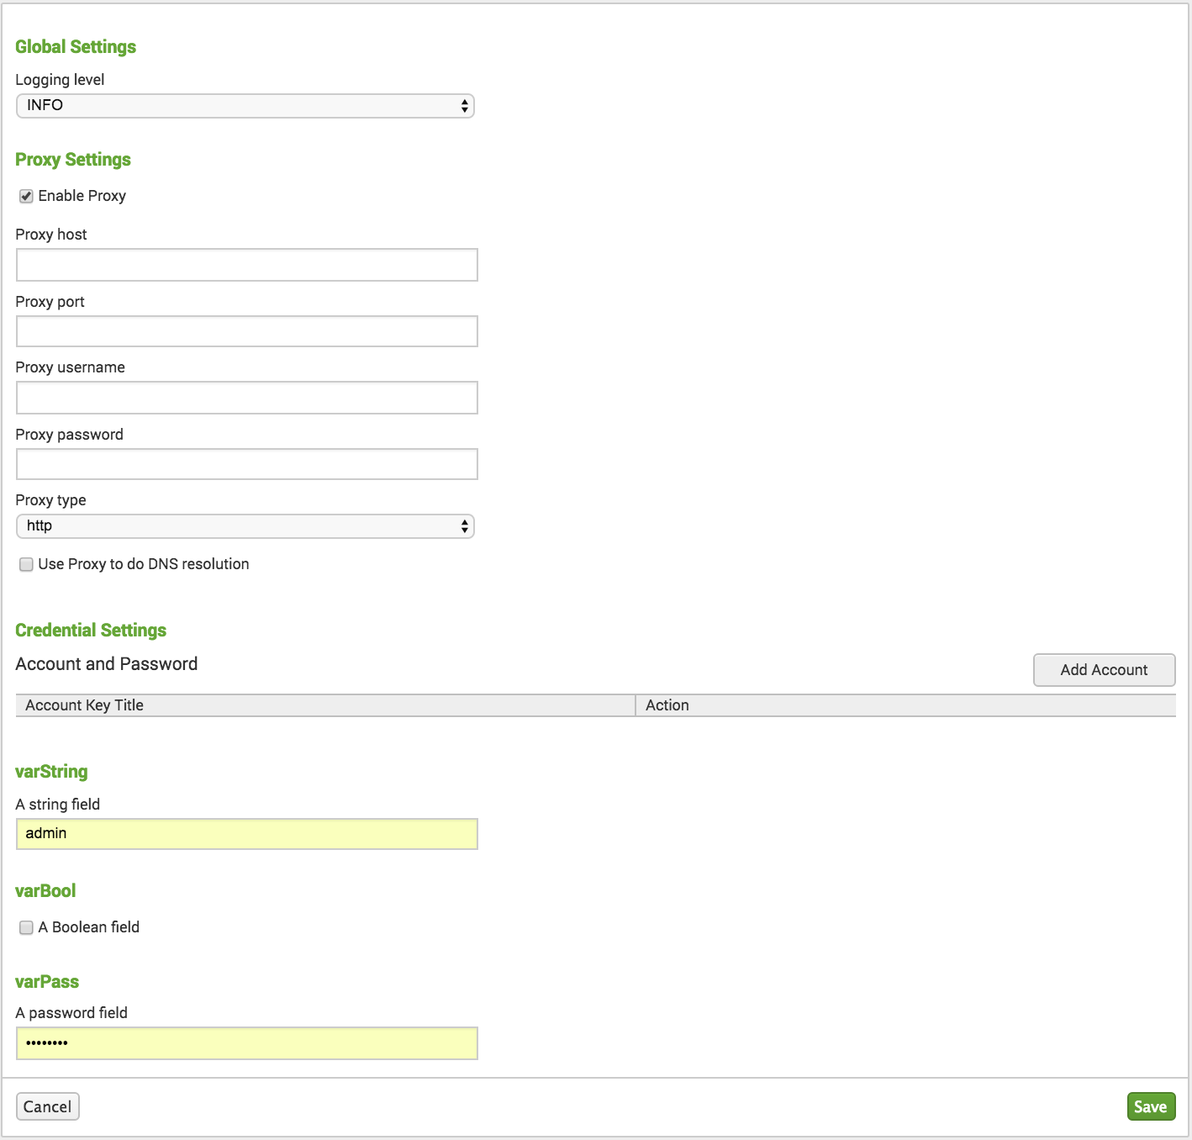Open the Logging level dropdown
This screenshot has width=1192, height=1140.
coord(245,106)
